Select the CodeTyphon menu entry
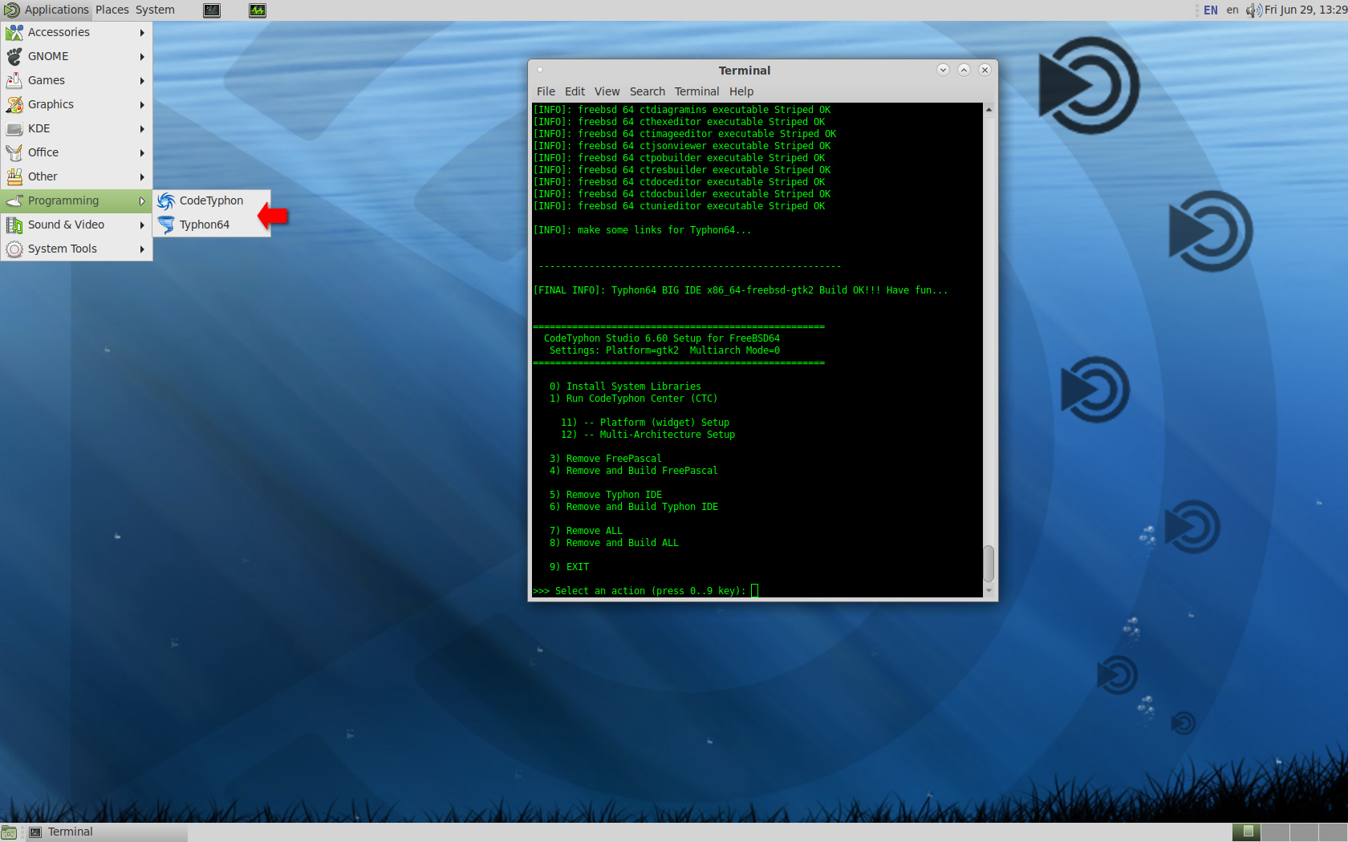Screen dimensions: 1348x842 coord(212,200)
